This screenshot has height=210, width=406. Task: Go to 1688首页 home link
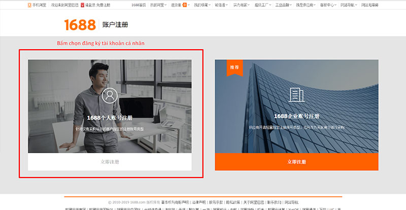click(139, 5)
